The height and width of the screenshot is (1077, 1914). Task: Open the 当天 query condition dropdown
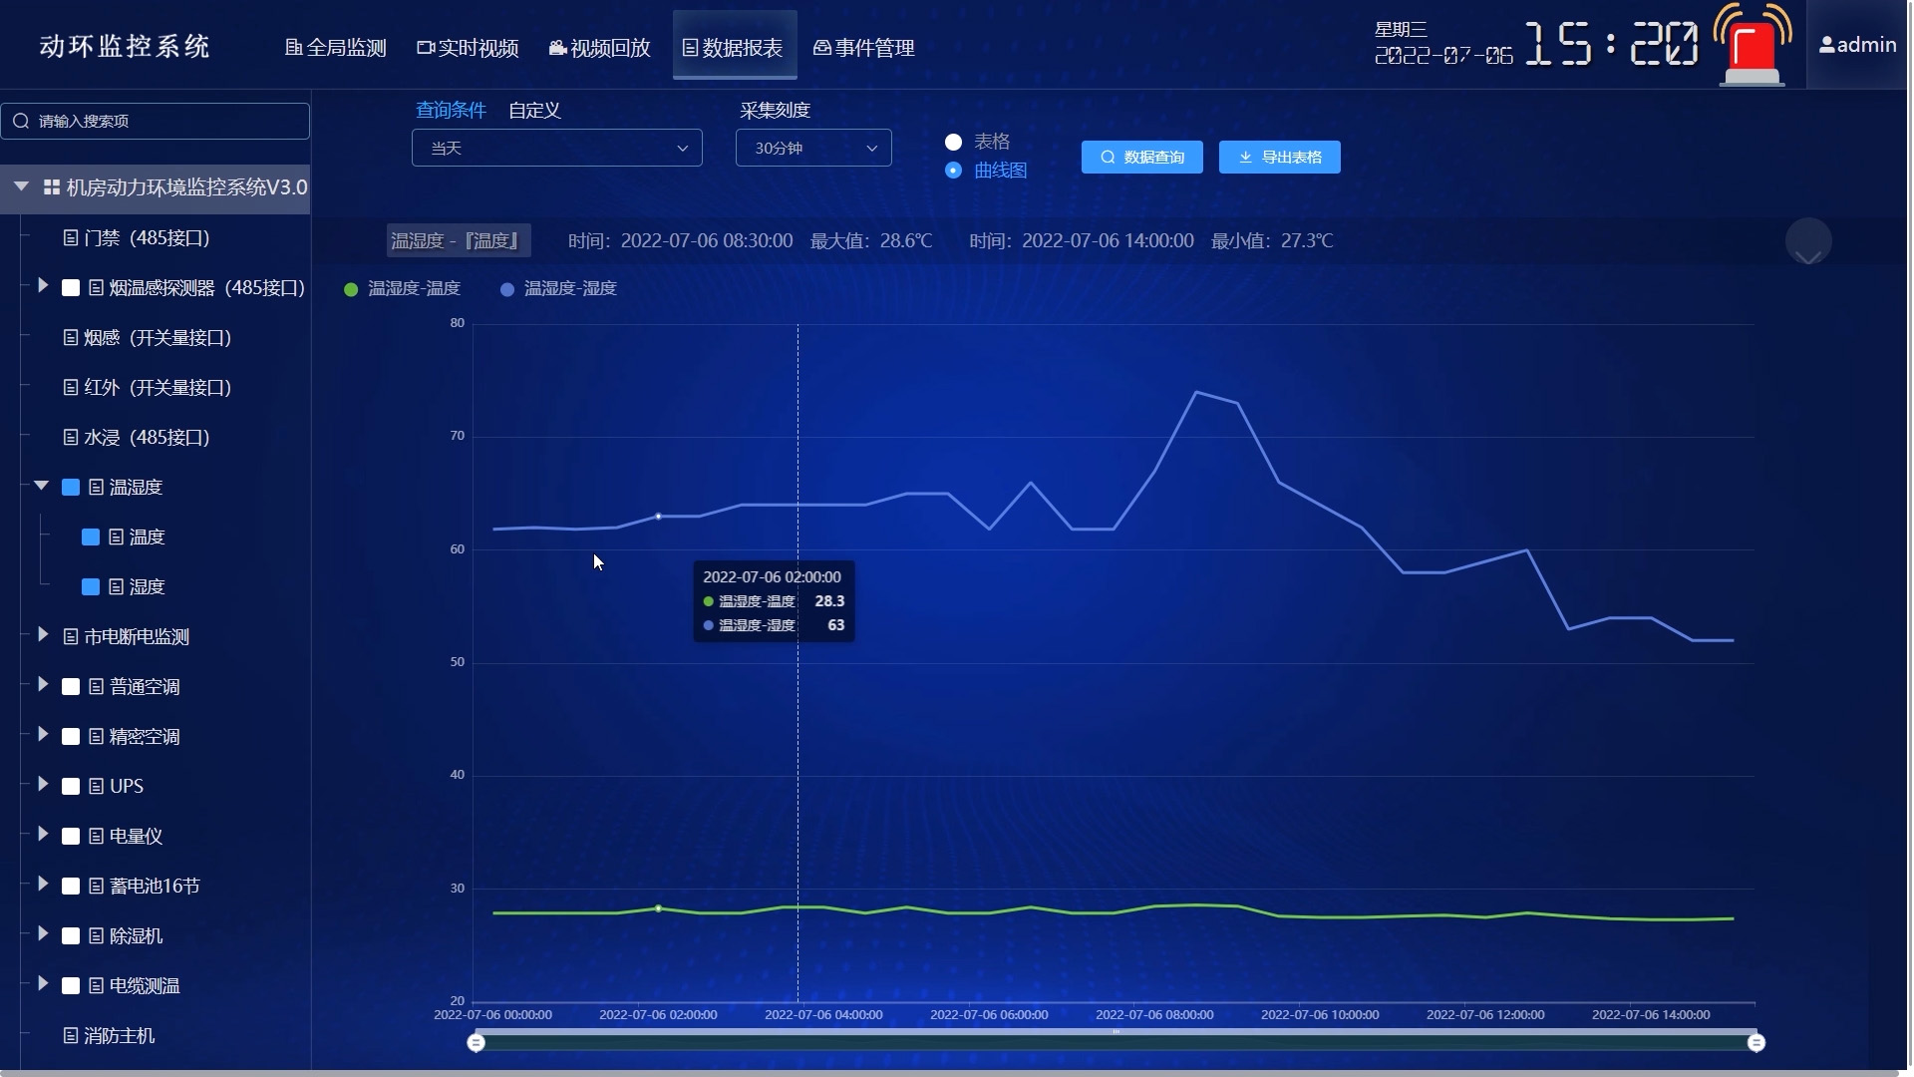[556, 148]
